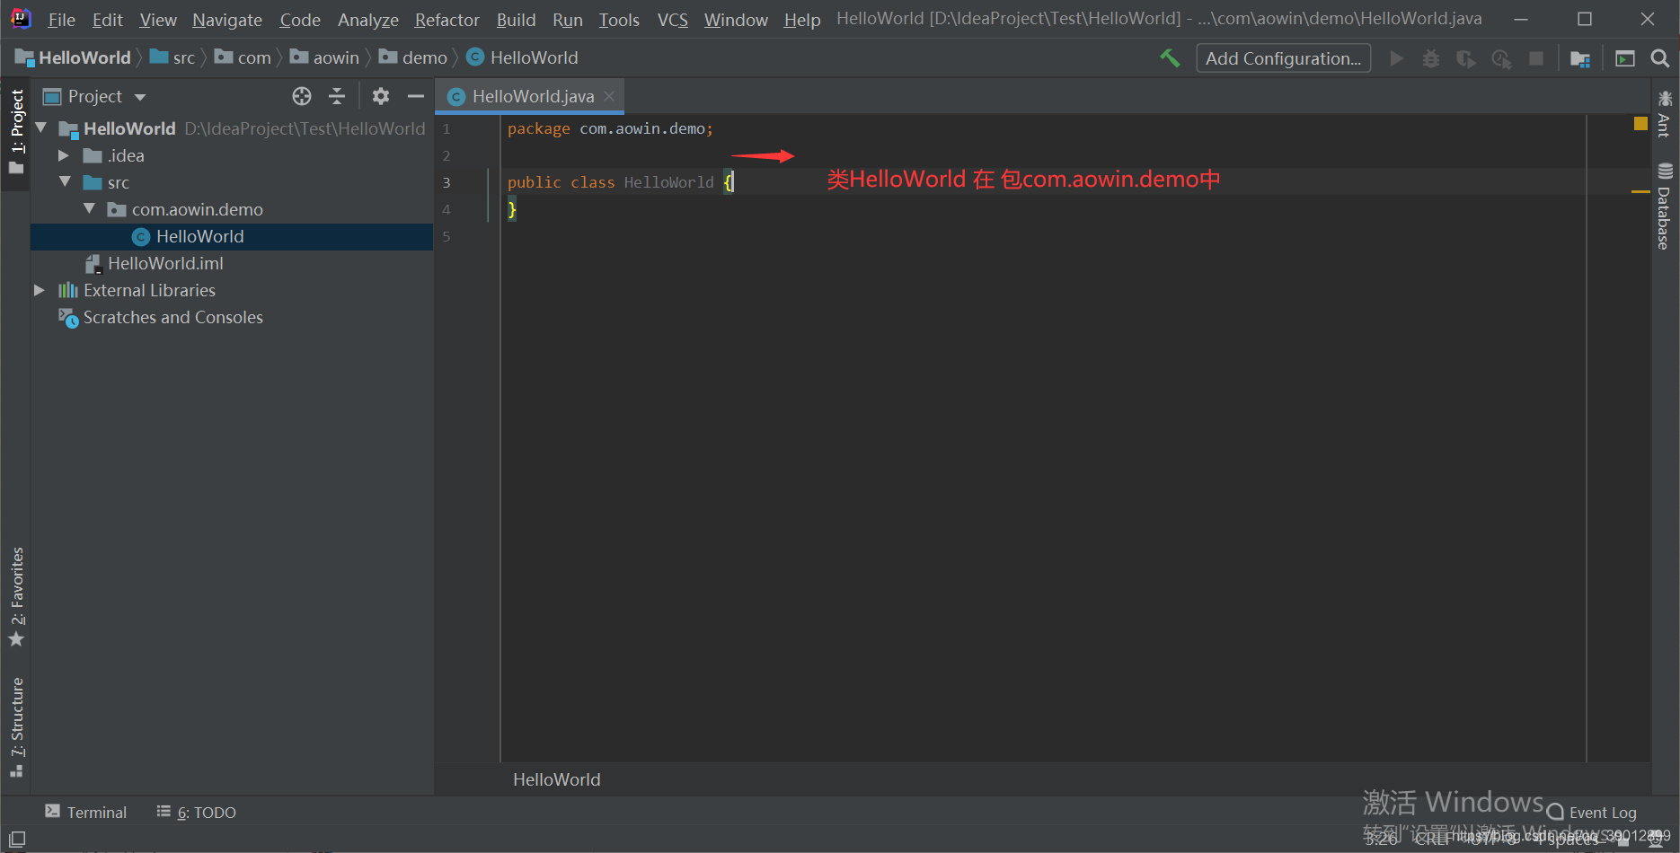Open the View menu

(x=158, y=20)
